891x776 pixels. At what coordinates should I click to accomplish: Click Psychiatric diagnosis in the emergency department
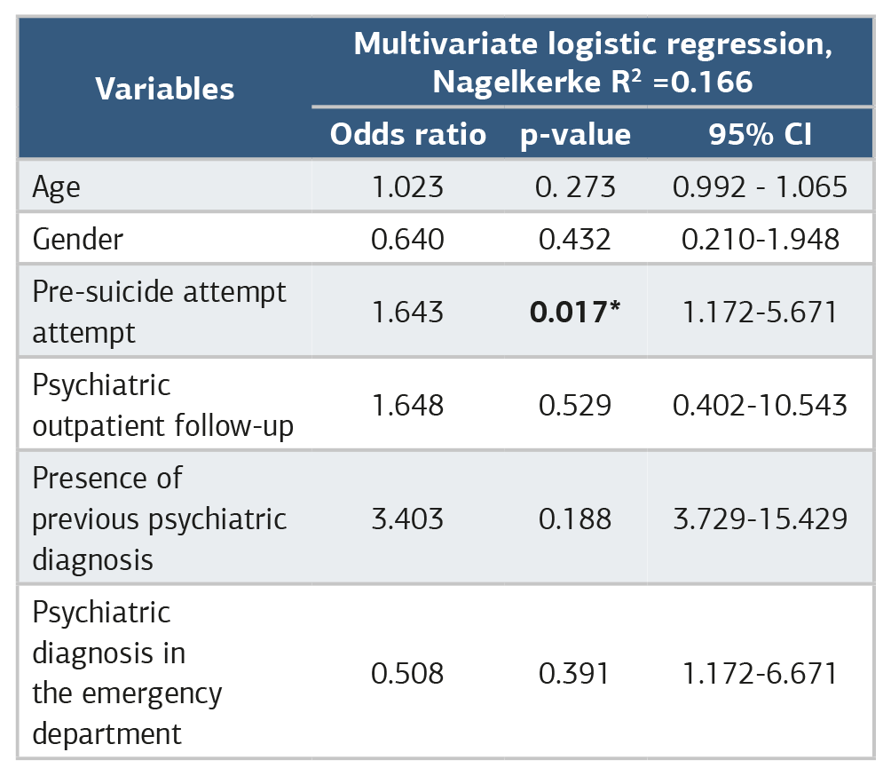[127, 673]
